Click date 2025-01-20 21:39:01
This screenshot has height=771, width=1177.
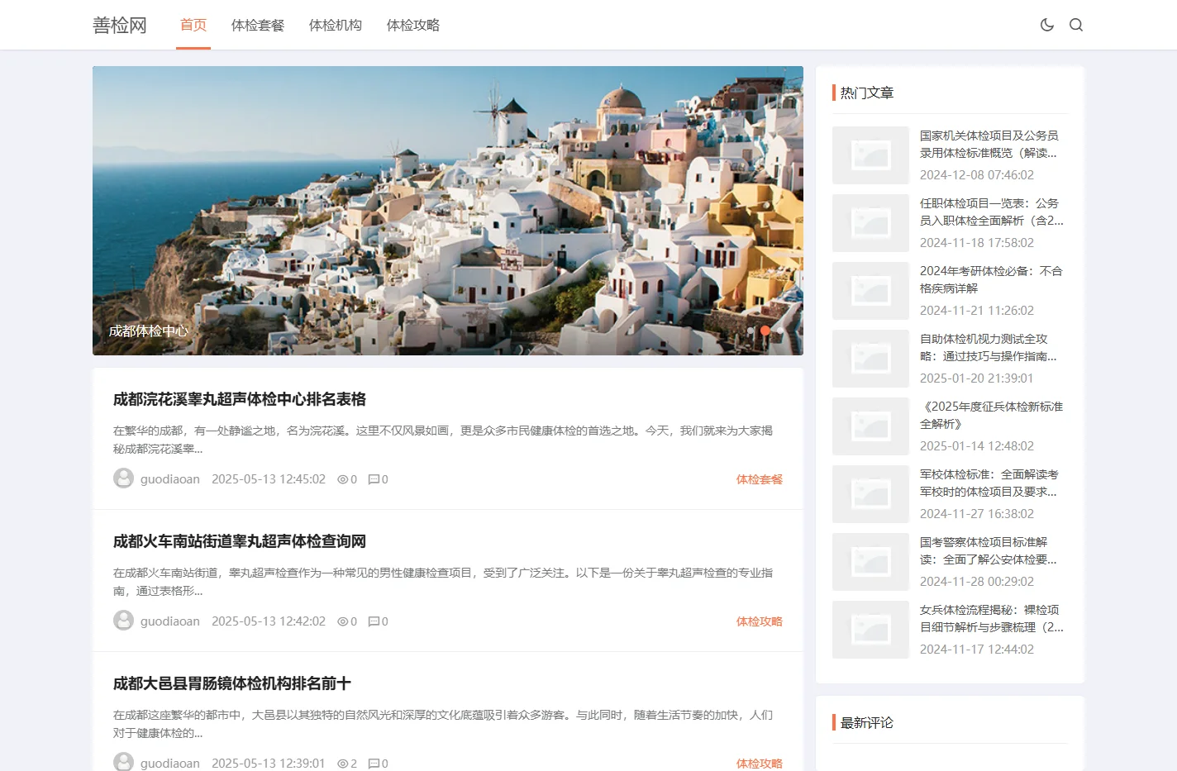tap(977, 378)
